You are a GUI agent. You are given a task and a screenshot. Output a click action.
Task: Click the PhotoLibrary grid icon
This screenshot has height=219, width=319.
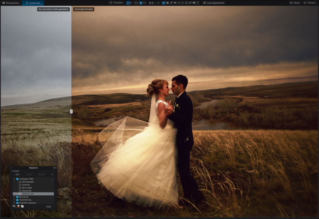(3, 3)
